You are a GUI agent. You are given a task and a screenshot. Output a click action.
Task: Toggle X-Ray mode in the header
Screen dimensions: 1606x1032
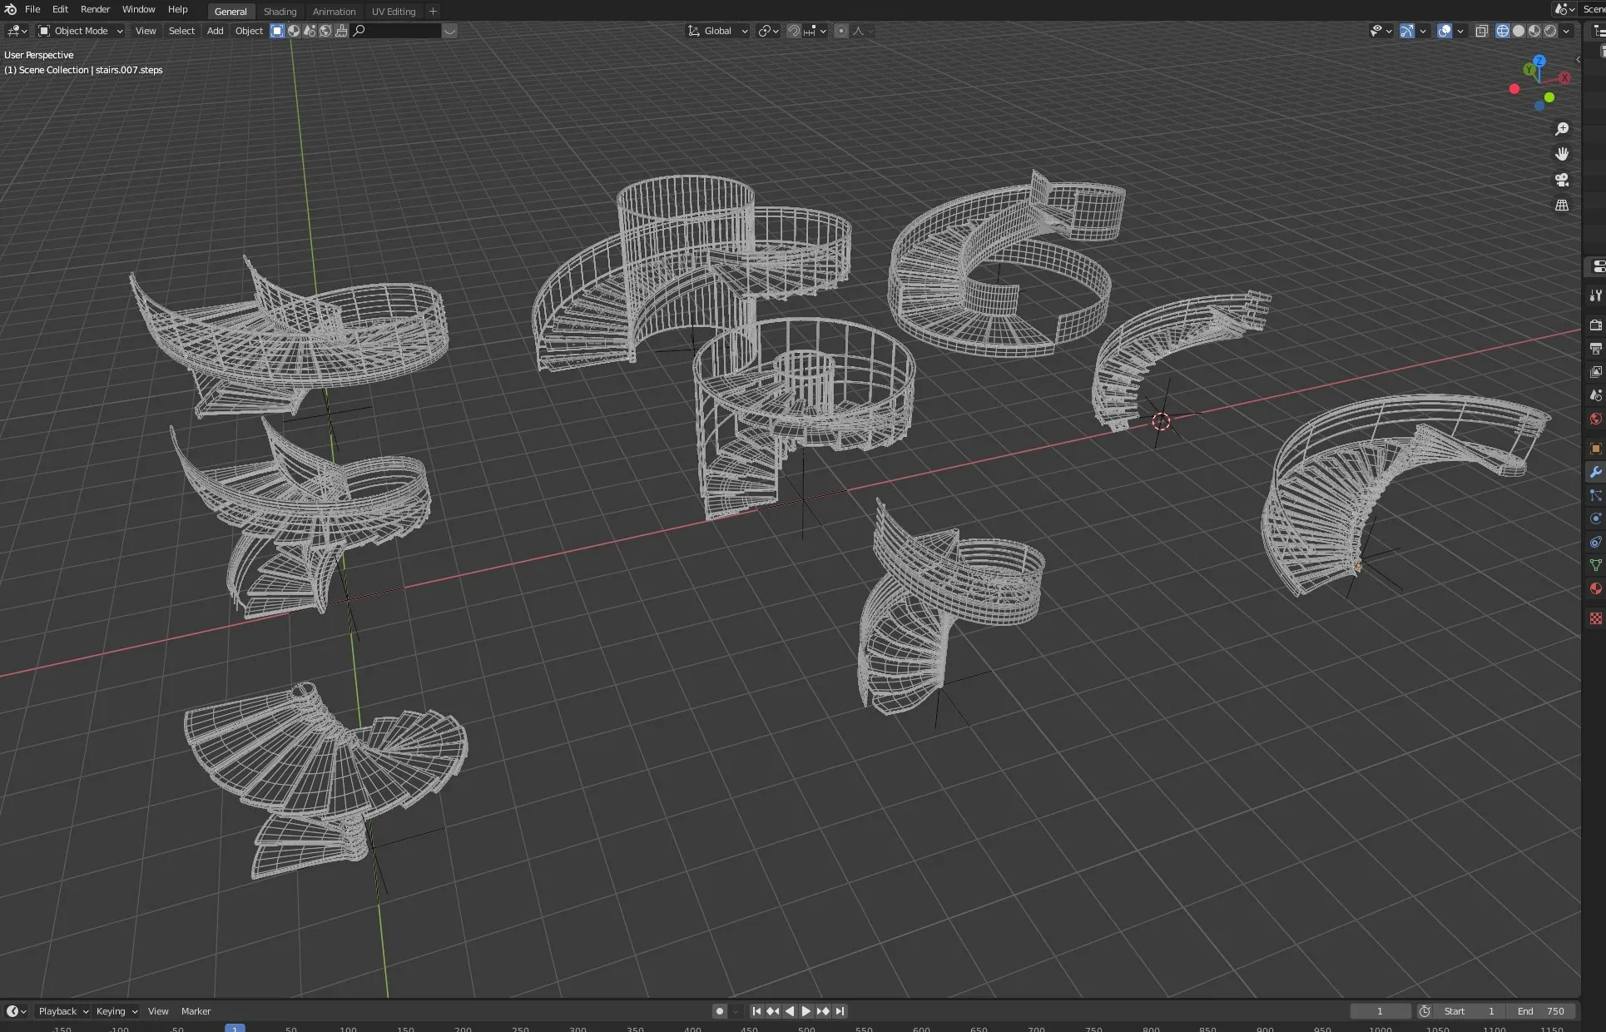click(x=1482, y=31)
